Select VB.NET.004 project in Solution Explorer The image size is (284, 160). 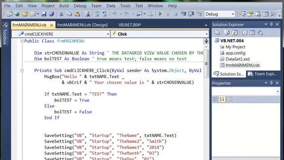232,41
